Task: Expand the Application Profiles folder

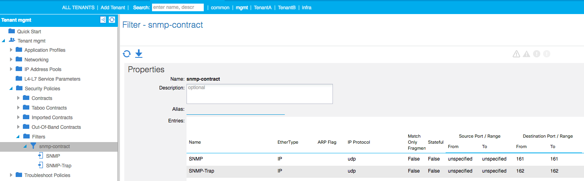Action: click(x=11, y=50)
